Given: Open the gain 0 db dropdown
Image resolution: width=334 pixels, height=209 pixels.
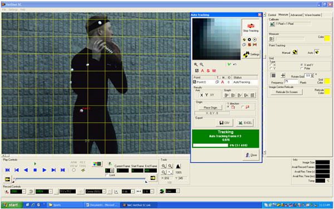Looking at the screenshot, I should (x=132, y=192).
